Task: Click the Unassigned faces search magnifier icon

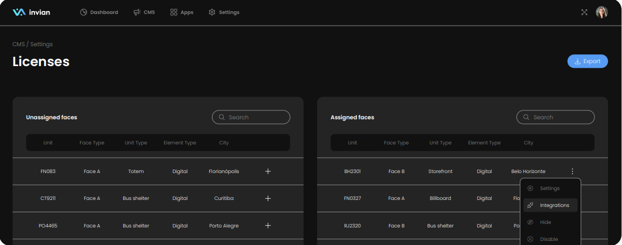Action: coord(222,117)
